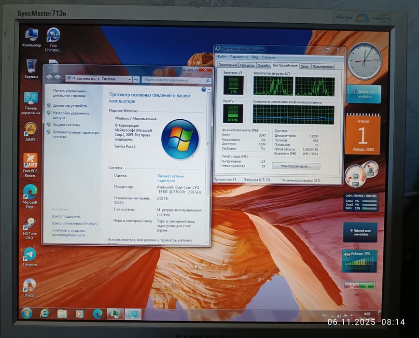
Task: Click the Back arrow in System window
Action: 49,78
